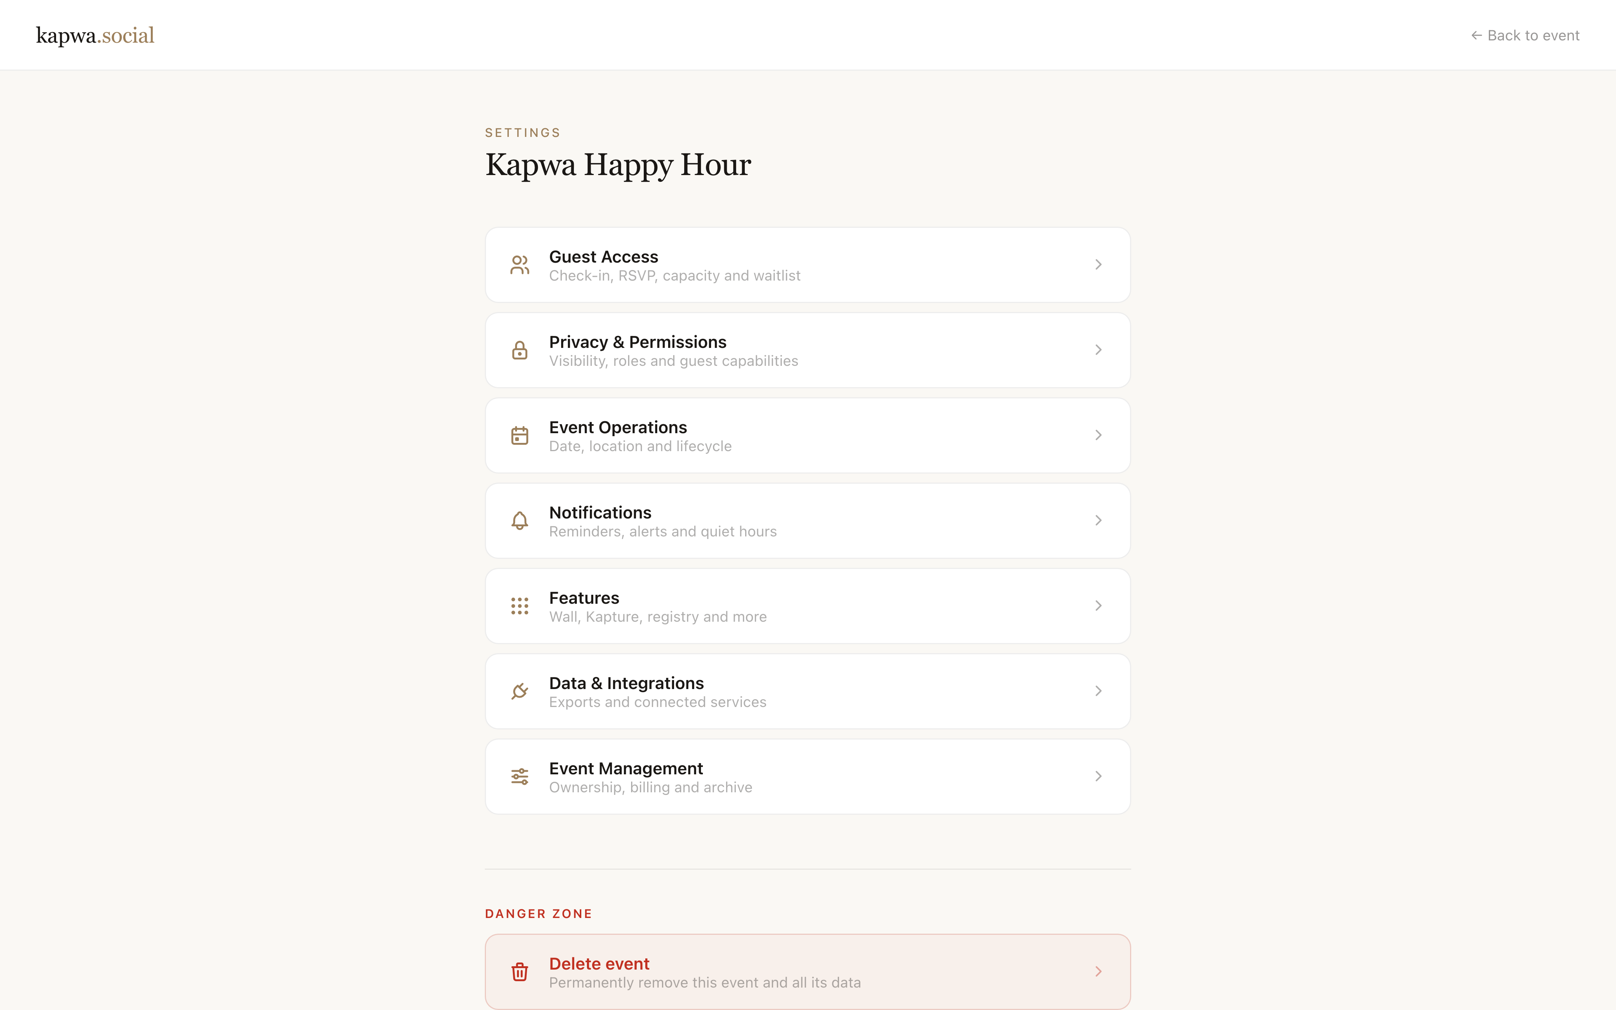Click the SETTINGS label above the heading
Image resolution: width=1616 pixels, height=1010 pixels.
click(522, 133)
